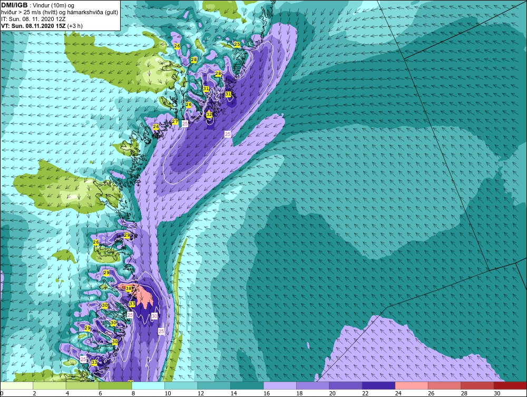Viewport: 527px width, 397px height.
Task: Click the legend swatch between 2 and 4
Action: (50, 385)
